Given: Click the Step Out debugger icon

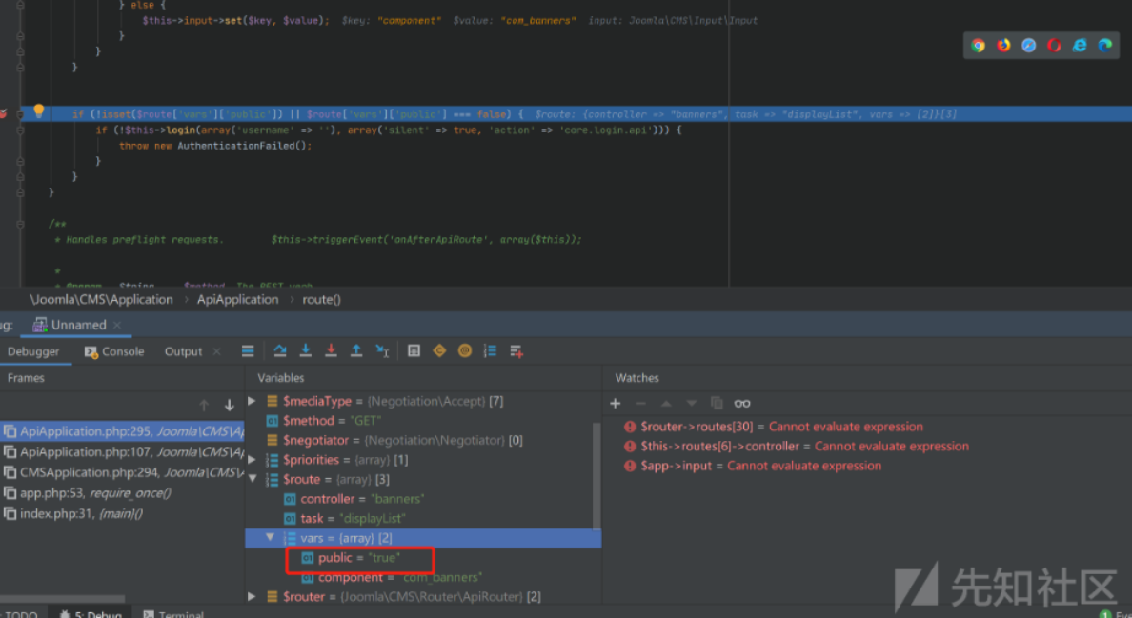Looking at the screenshot, I should point(356,351).
